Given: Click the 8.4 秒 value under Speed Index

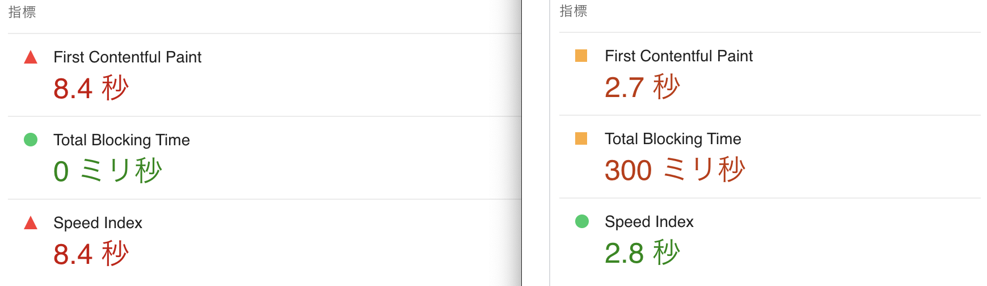Looking at the screenshot, I should pyautogui.click(x=91, y=254).
